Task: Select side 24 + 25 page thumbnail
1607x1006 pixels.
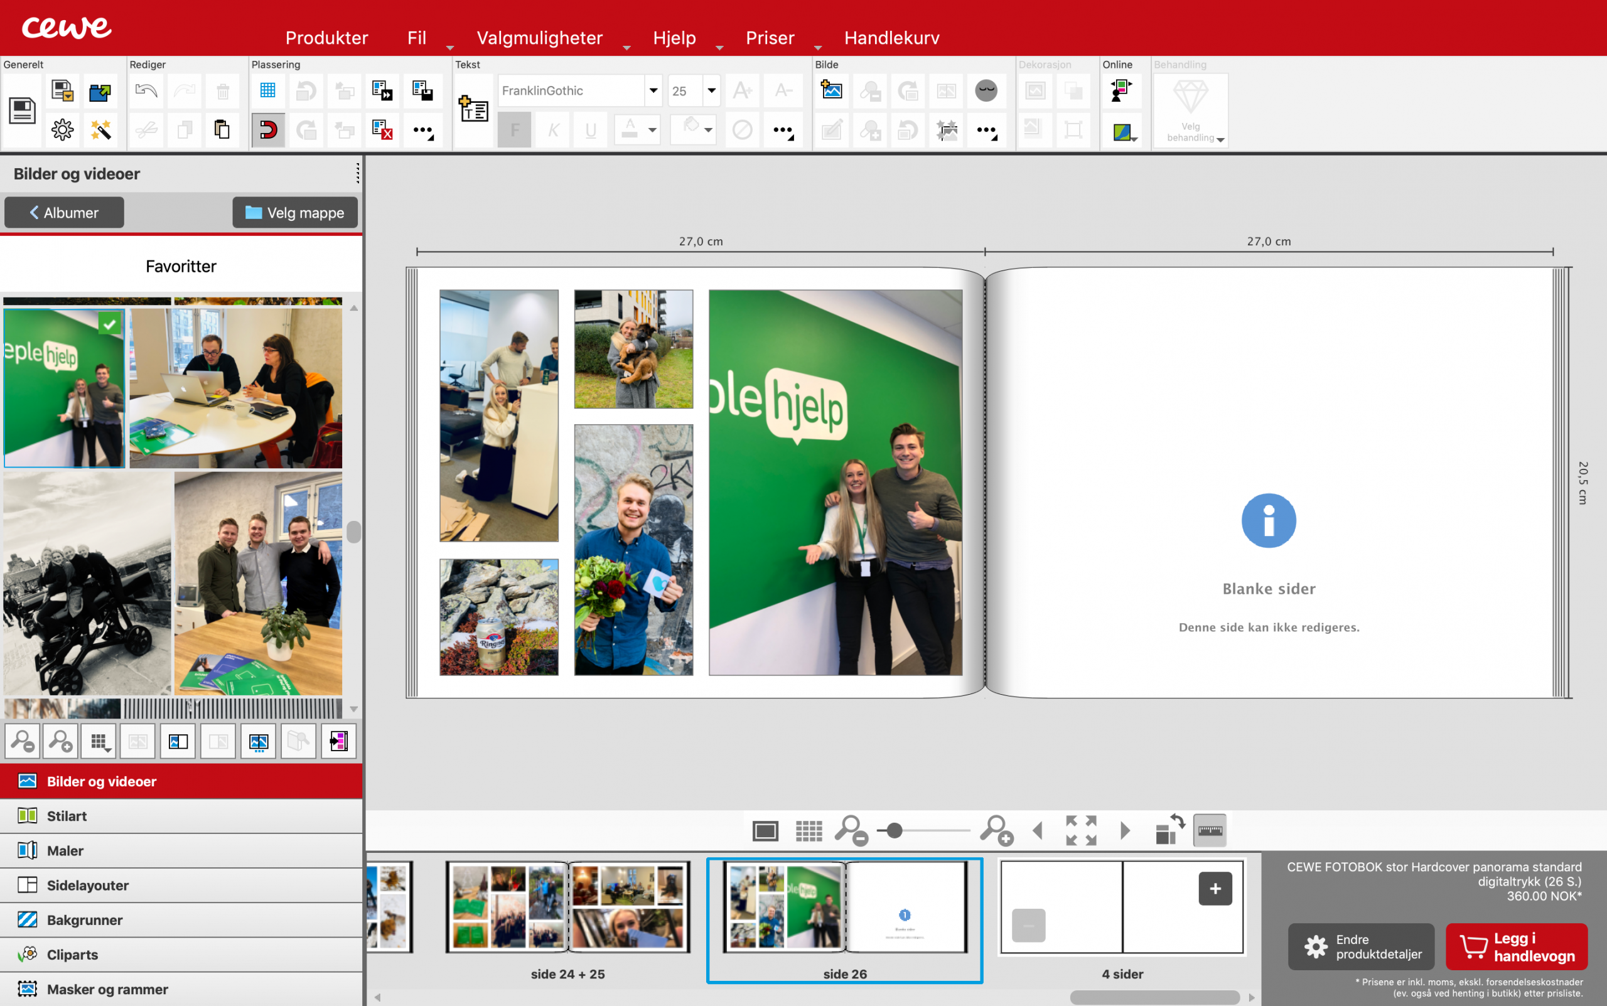Action: point(567,907)
